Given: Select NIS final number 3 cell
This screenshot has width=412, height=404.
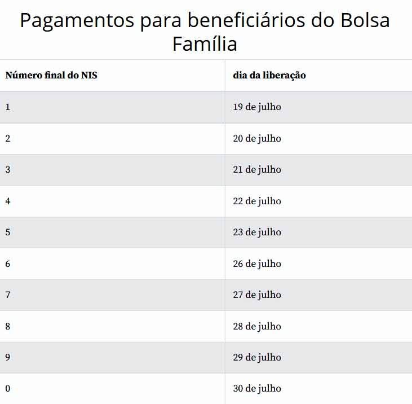Looking at the screenshot, I should tap(8, 169).
